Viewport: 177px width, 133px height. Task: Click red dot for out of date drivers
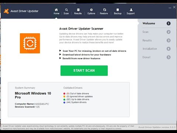(64, 93)
